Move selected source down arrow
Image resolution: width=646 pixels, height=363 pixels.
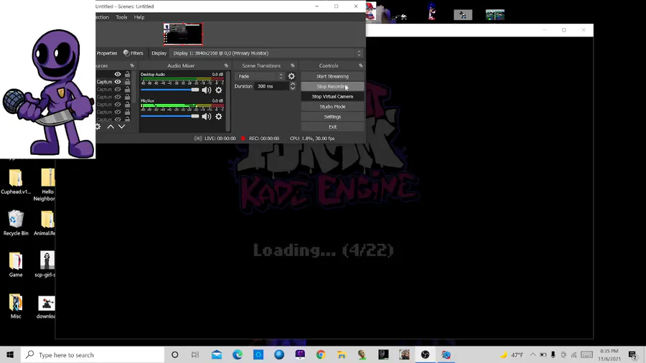coord(121,127)
